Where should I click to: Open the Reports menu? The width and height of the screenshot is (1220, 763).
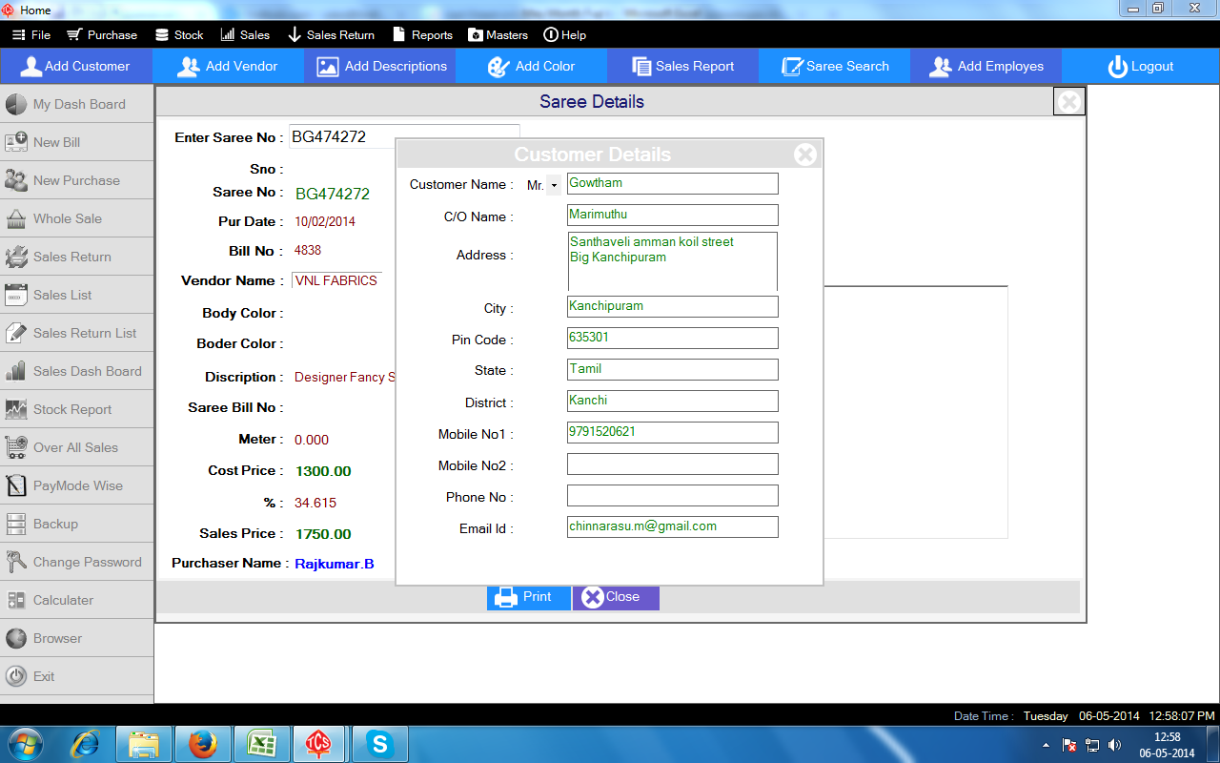(422, 35)
